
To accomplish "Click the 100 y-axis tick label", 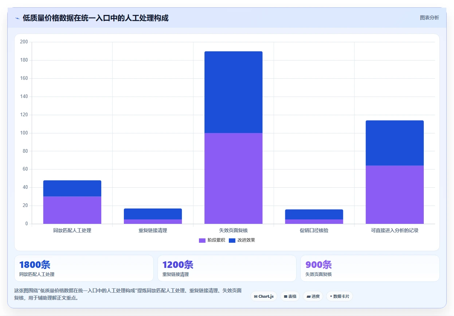I will pos(24,133).
